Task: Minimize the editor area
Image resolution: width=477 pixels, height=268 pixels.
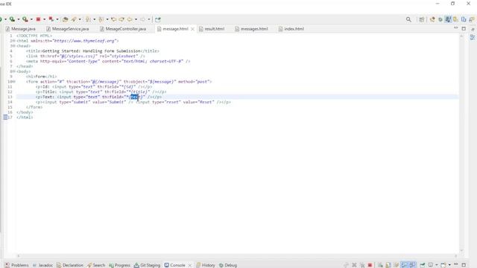Action: (x=455, y=28)
